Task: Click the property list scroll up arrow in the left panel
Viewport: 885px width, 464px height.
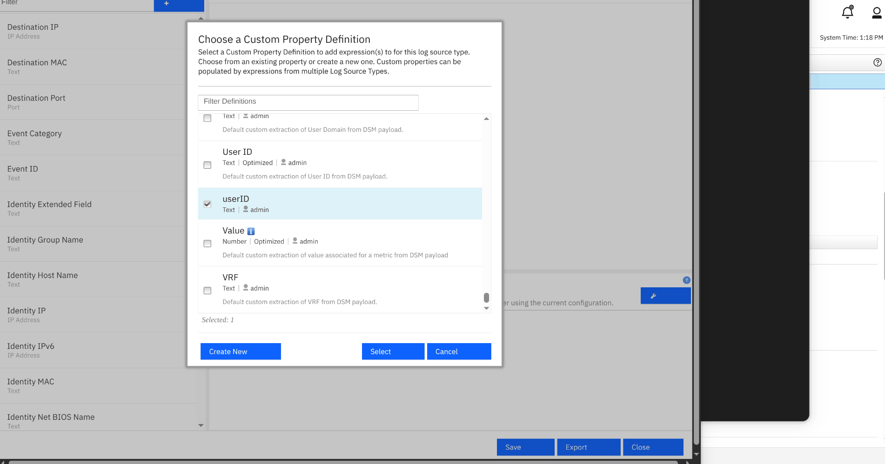Action: pyautogui.click(x=201, y=18)
